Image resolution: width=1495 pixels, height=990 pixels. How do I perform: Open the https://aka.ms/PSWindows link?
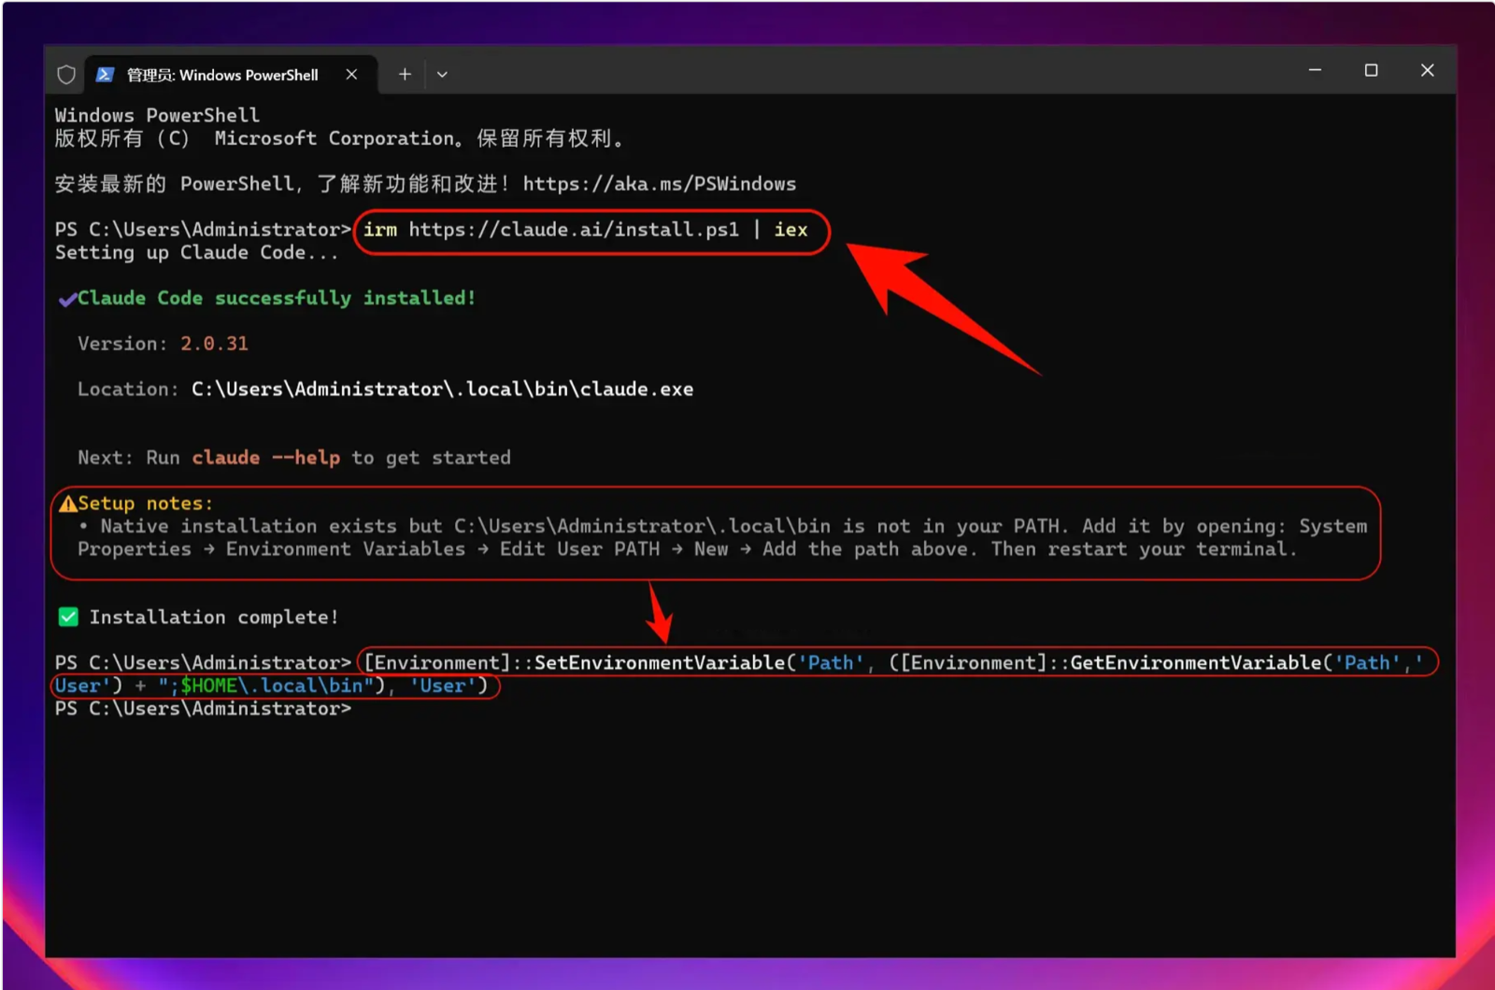coord(660,184)
